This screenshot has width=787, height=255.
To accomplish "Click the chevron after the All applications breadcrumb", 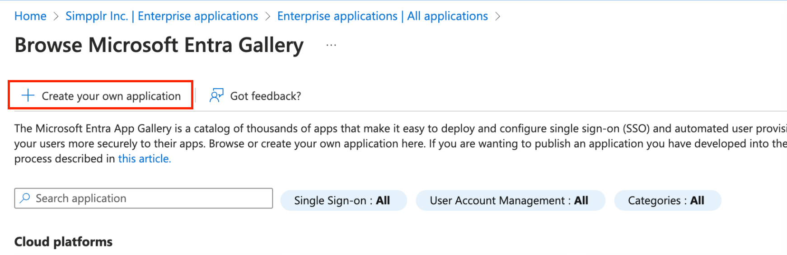I will (x=498, y=16).
